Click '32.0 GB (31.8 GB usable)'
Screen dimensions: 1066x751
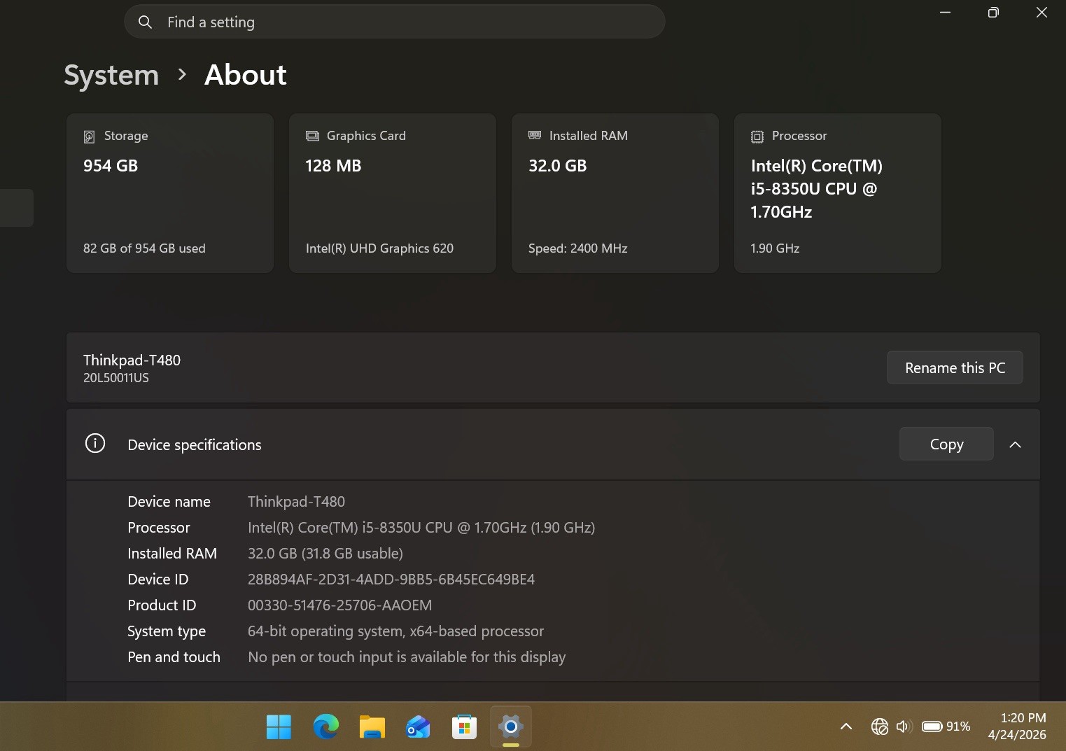click(x=325, y=554)
